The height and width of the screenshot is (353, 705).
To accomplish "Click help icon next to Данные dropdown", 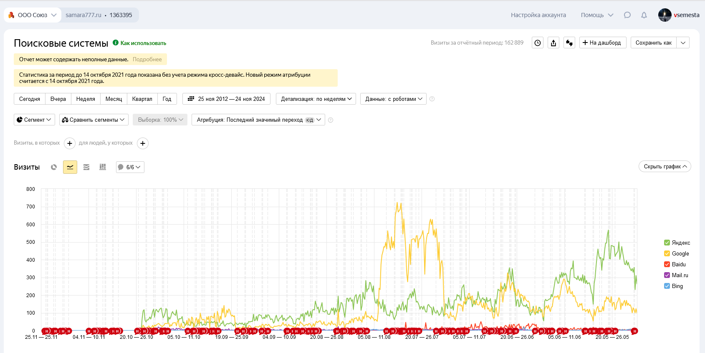I will (432, 99).
